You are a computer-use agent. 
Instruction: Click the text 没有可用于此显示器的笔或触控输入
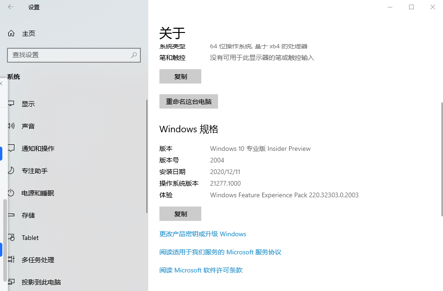pyautogui.click(x=262, y=58)
